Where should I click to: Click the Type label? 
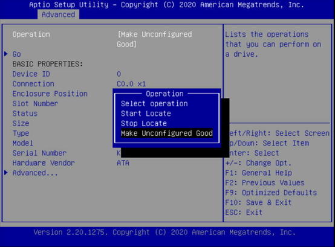pyautogui.click(x=21, y=133)
